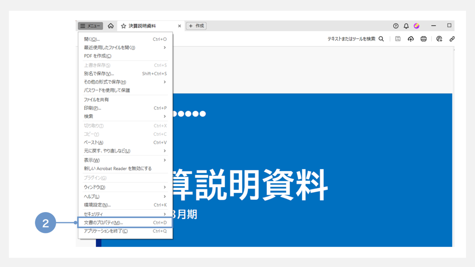Click the floppy disk save icon
The width and height of the screenshot is (475, 267).
[x=398, y=39]
